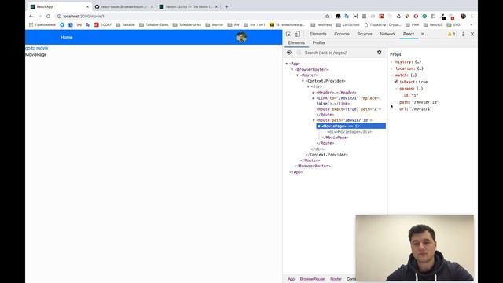The width and height of the screenshot is (503, 283).
Task: Click the user avatar in blue header
Action: pos(241,38)
